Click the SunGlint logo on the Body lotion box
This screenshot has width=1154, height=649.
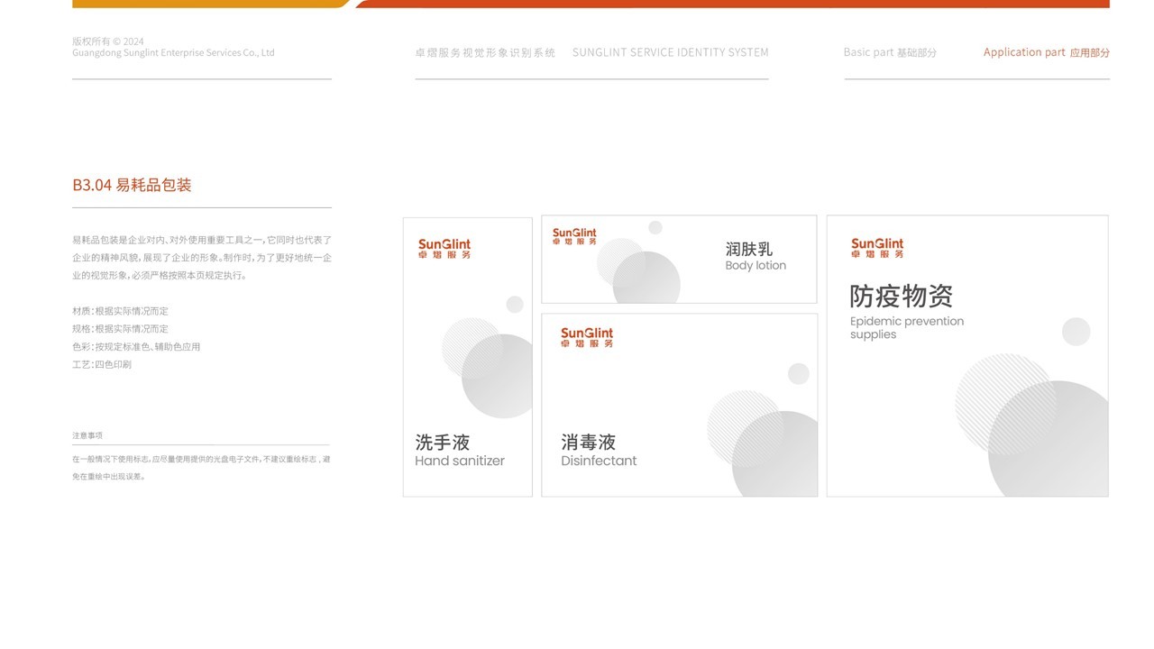576,236
